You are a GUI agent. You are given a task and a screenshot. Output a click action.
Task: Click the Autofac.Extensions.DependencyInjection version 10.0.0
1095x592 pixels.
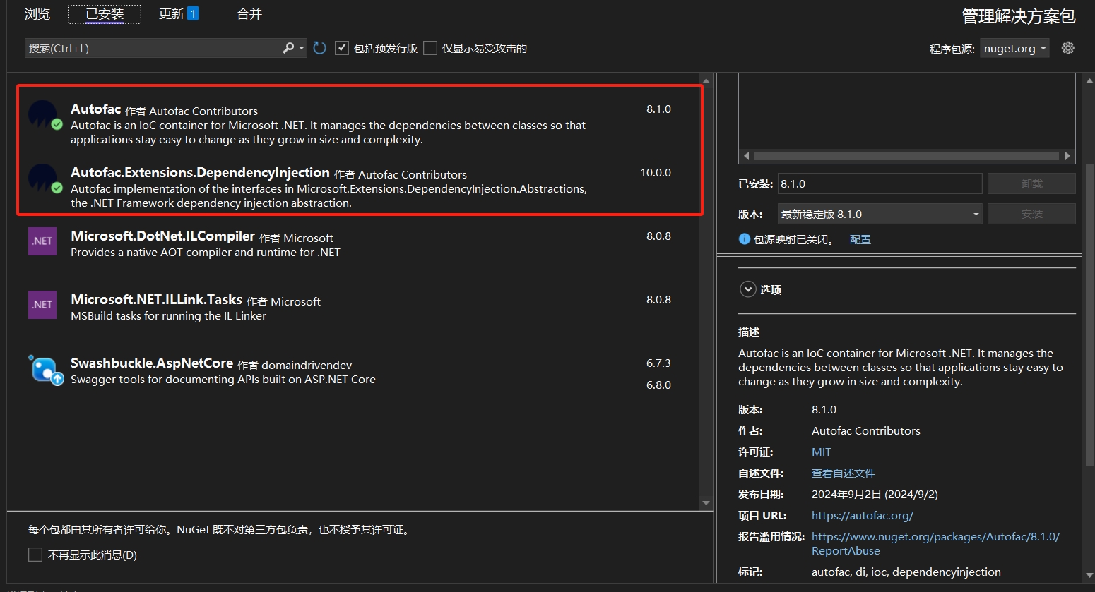coord(656,173)
